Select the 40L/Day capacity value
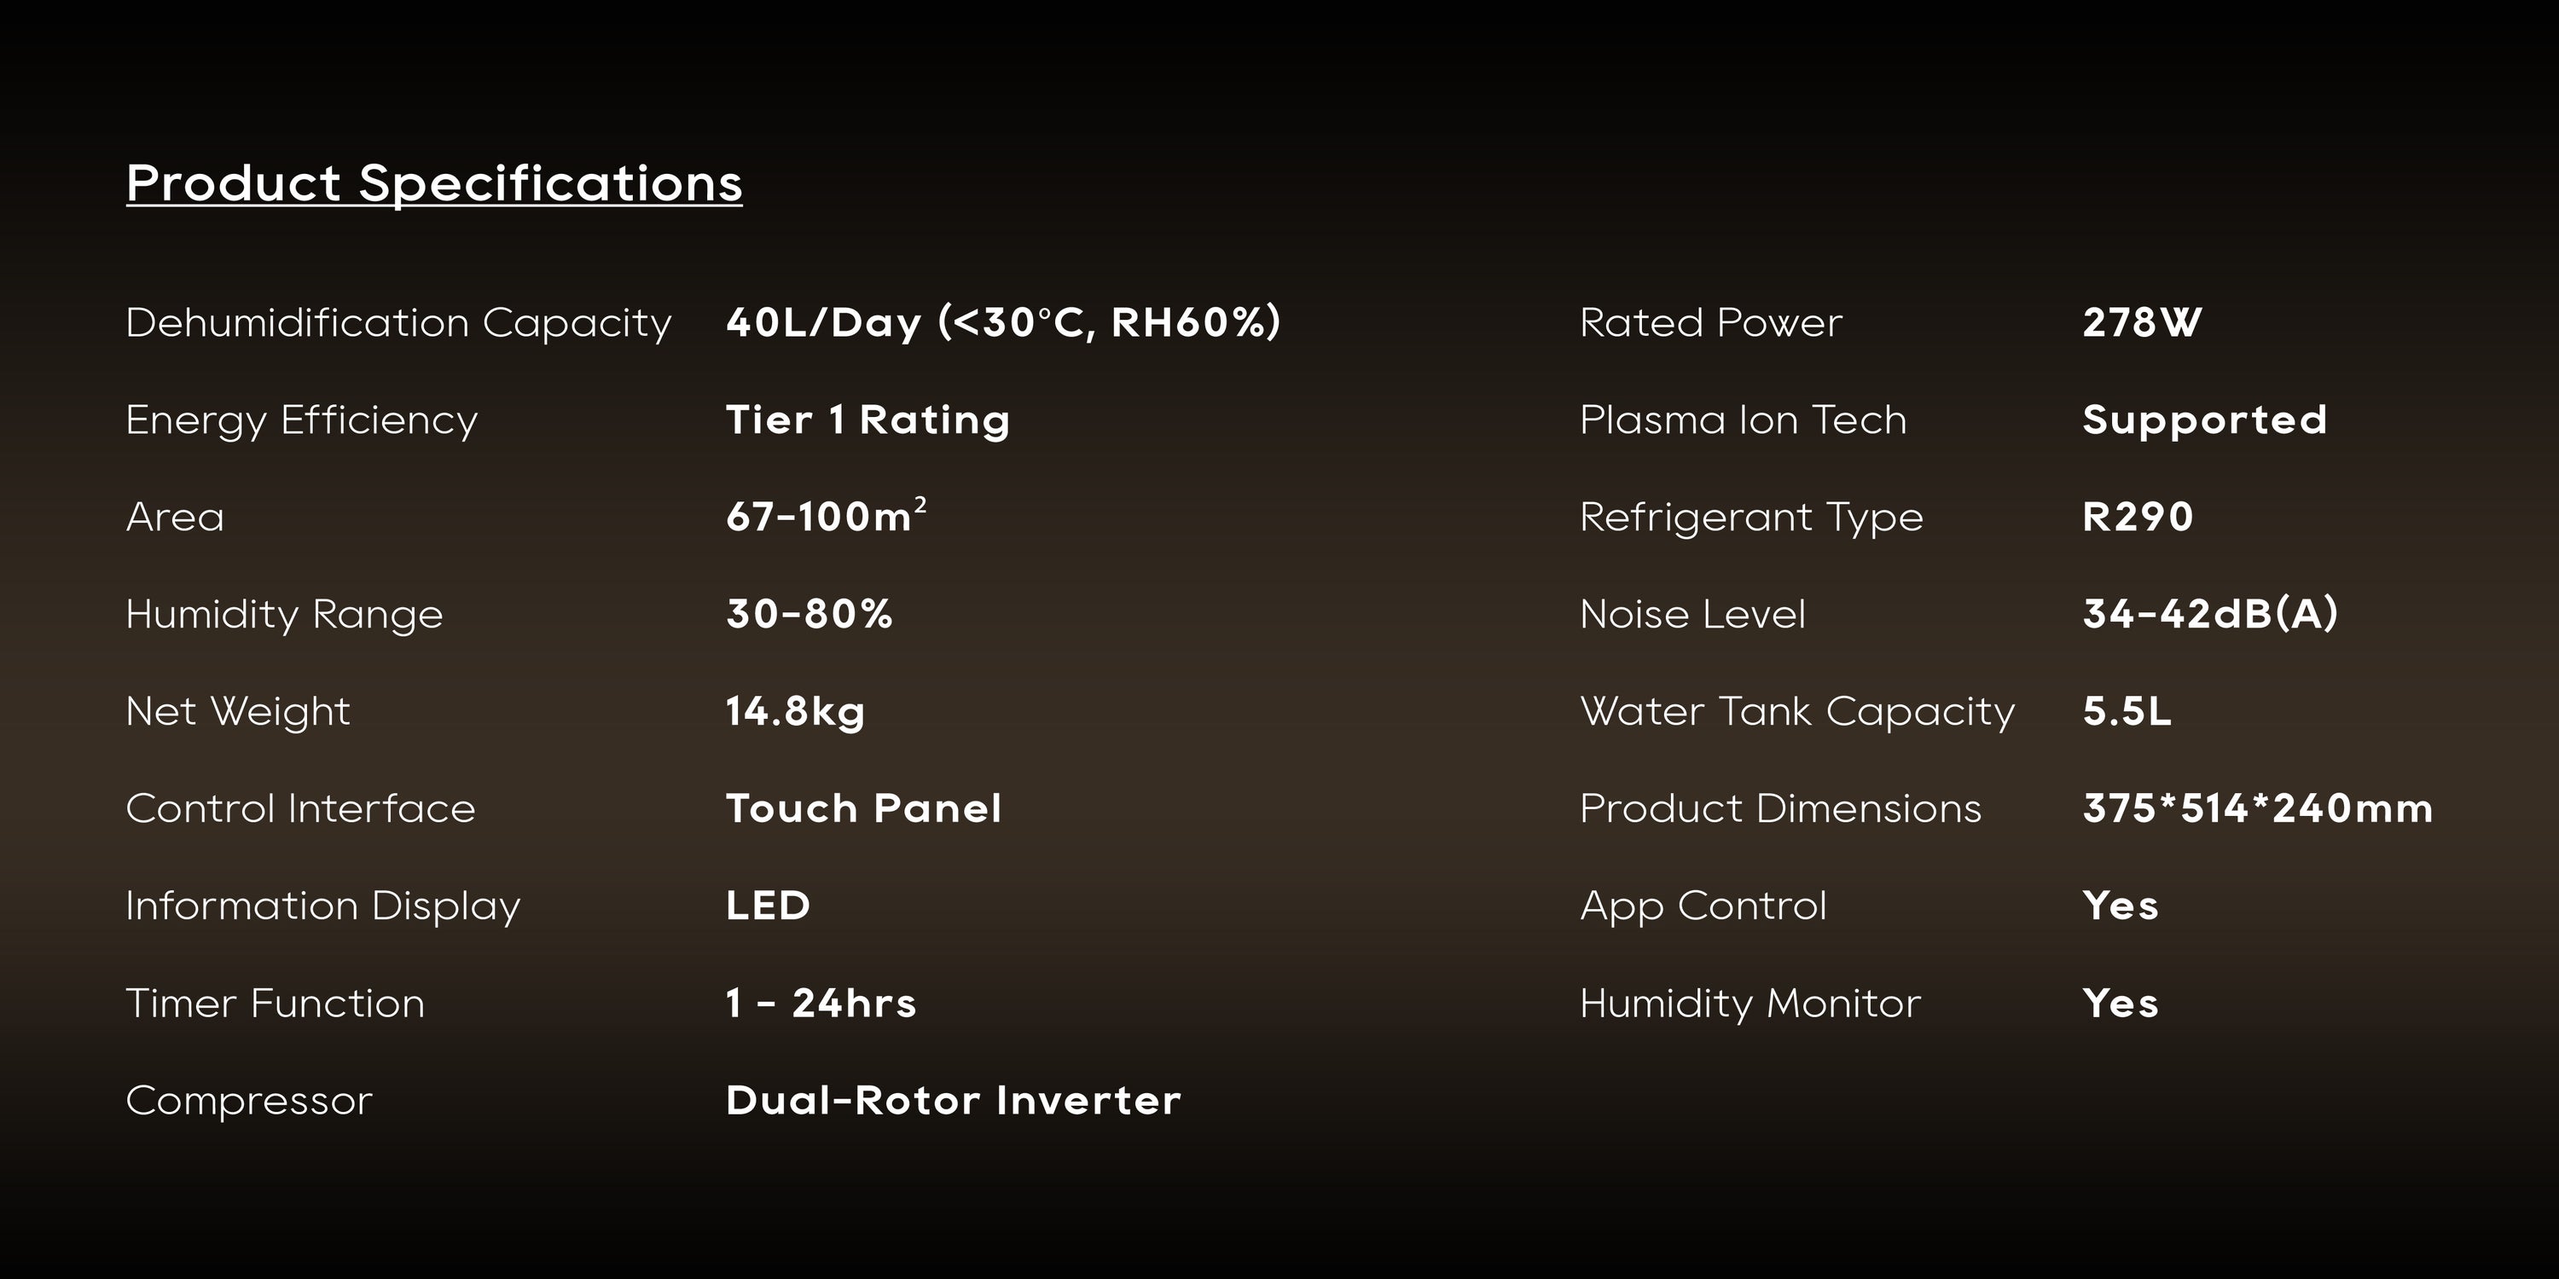The height and width of the screenshot is (1279, 2559). click(1002, 322)
